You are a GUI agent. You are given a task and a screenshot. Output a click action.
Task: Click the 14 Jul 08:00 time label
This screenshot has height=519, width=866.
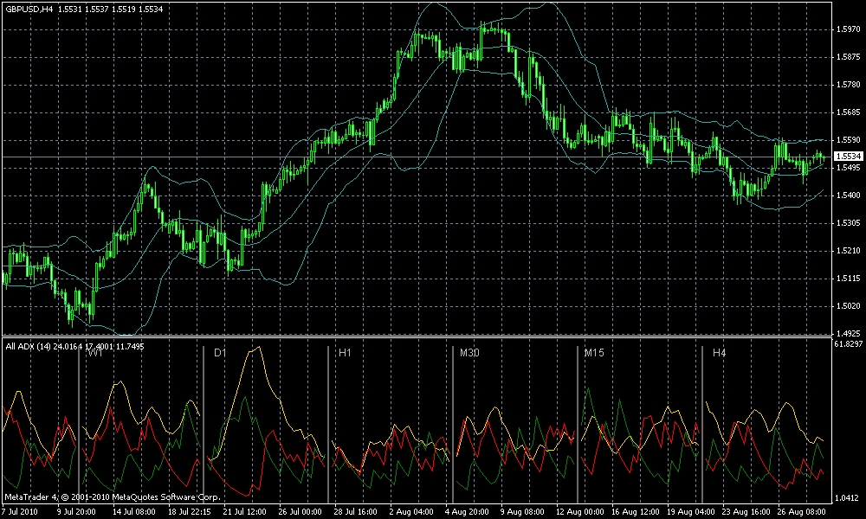[x=133, y=512]
